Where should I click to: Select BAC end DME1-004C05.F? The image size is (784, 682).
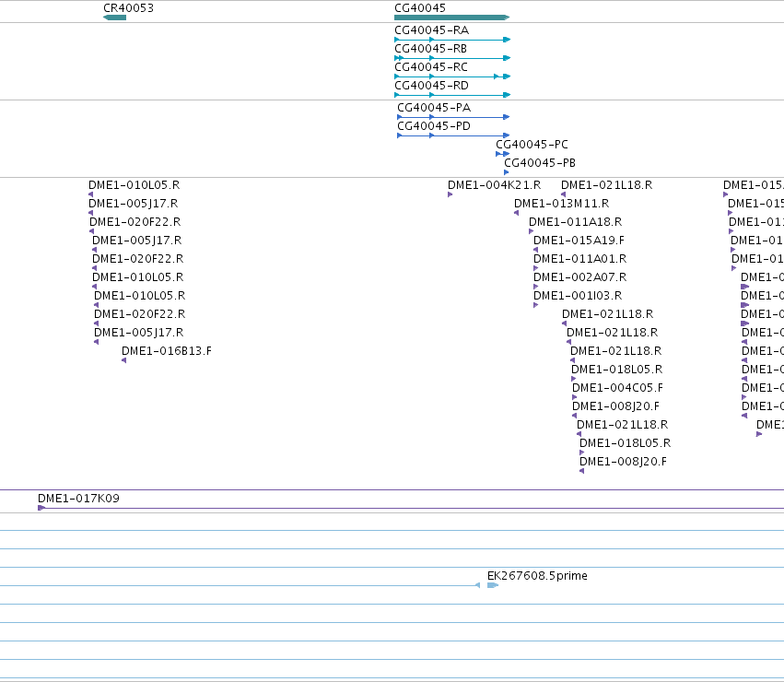tap(617, 388)
